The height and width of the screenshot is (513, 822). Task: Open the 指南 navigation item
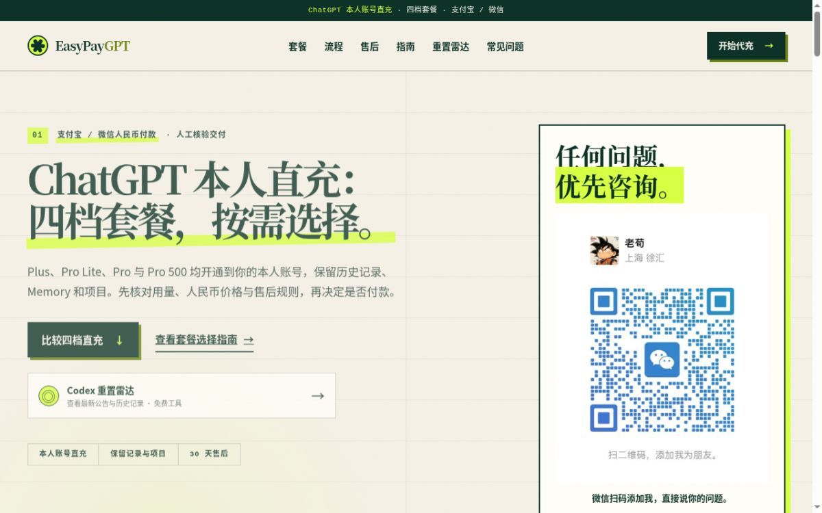click(x=406, y=47)
